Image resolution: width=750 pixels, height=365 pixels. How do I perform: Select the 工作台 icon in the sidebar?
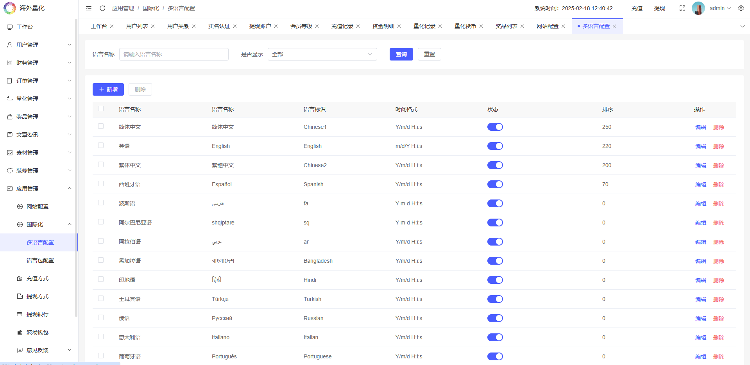9,27
